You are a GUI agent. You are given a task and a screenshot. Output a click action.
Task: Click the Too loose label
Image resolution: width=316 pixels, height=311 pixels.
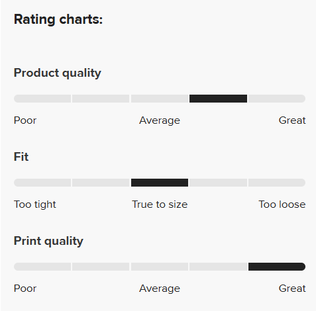point(282,204)
